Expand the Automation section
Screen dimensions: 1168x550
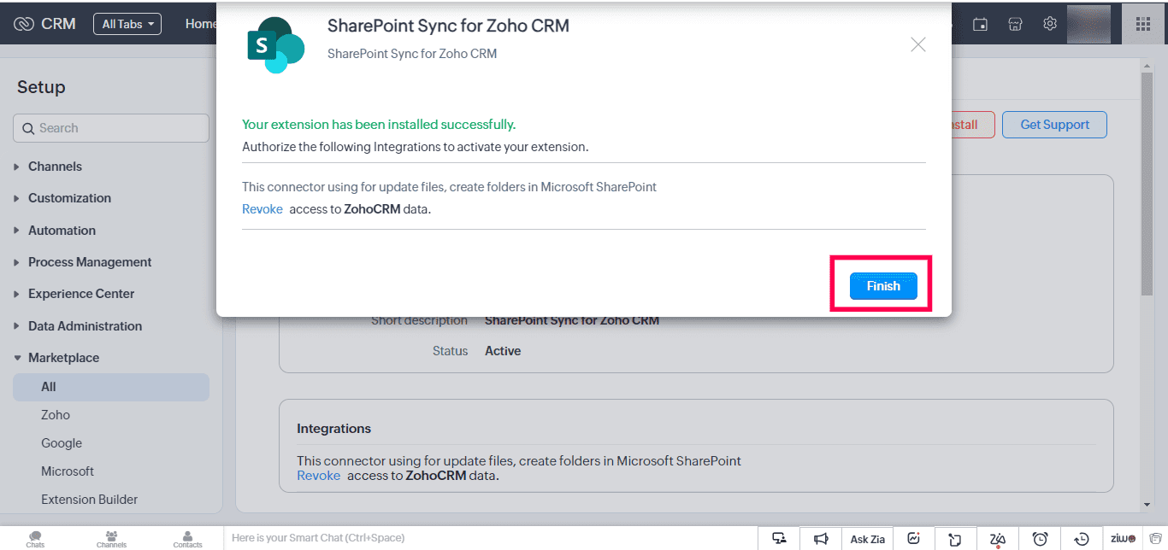click(62, 231)
